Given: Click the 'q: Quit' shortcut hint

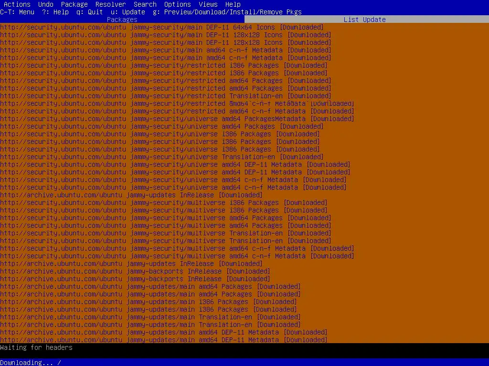Looking at the screenshot, I should coord(89,12).
